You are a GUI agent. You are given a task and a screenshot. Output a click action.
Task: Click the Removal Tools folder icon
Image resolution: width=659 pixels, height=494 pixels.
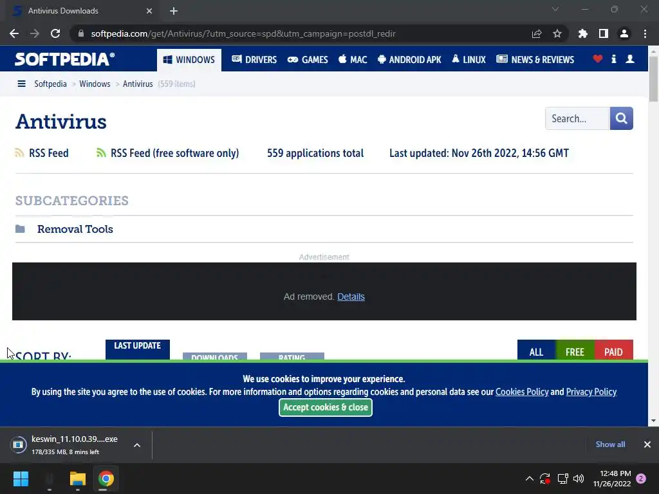tap(20, 229)
